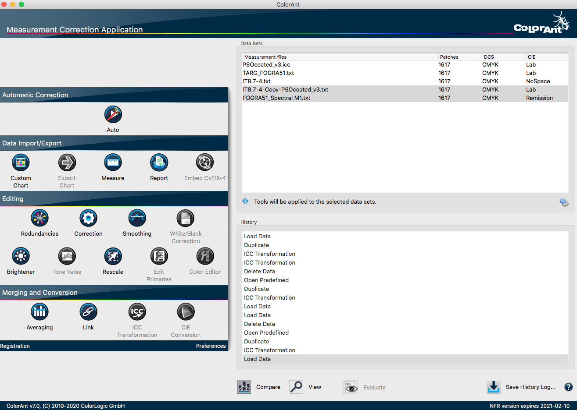Click the NFR version expiry notice
Screen dimensions: 577x410
coord(530,406)
